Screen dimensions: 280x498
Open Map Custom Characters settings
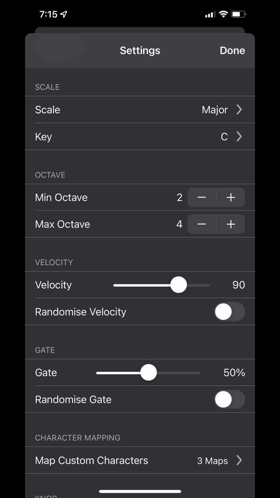(140, 460)
